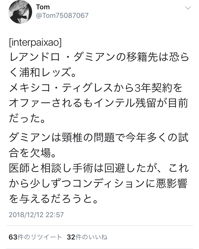Open the tweet options chevron menu
This screenshot has height=249, width=199.
click(188, 8)
